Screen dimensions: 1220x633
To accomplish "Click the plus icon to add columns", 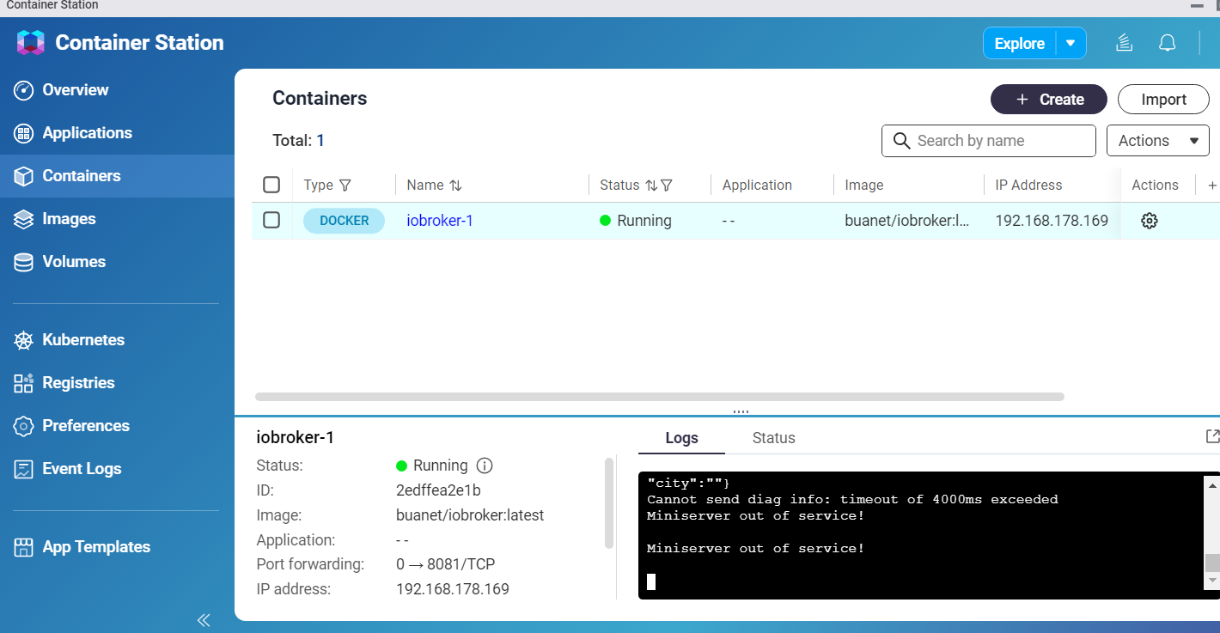I will click(1212, 185).
